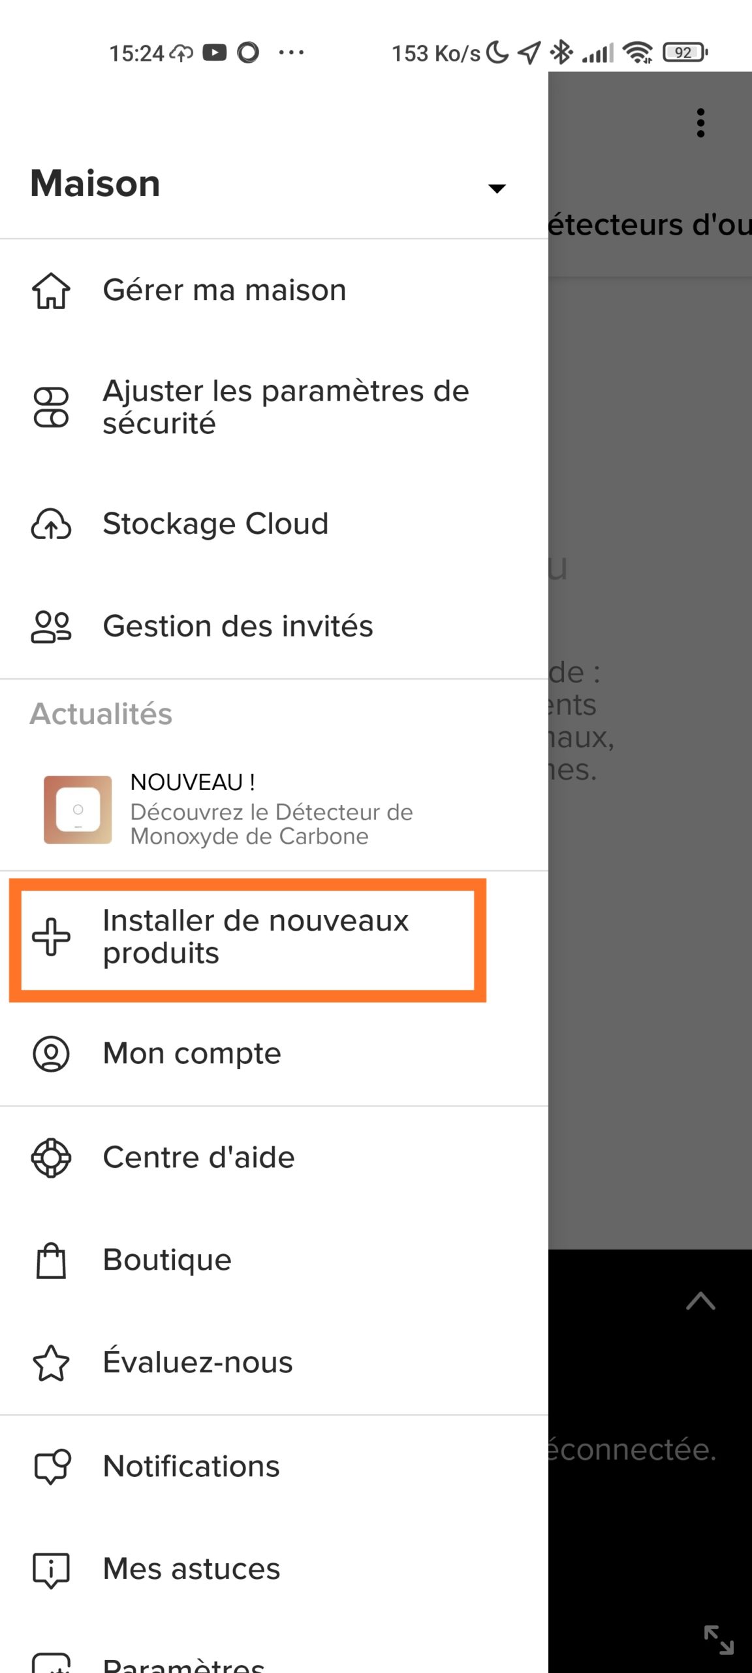
Task: Expand the Maison home selector arrow
Action: tap(497, 188)
